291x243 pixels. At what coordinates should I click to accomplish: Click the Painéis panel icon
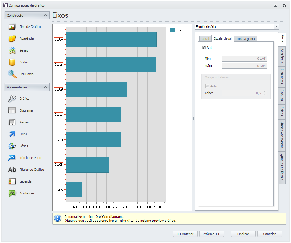(12, 122)
